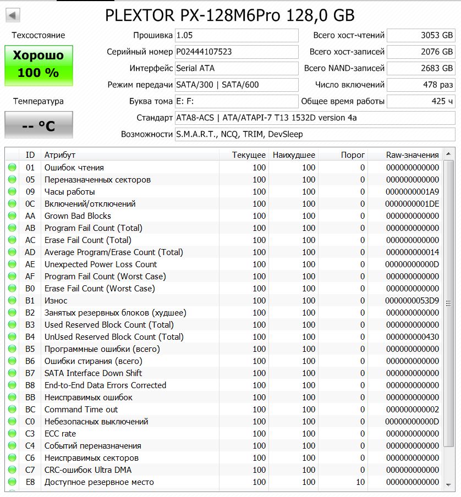The image size is (461, 497).
Task: Select the serial number field P02444107523
Action: 237,52
